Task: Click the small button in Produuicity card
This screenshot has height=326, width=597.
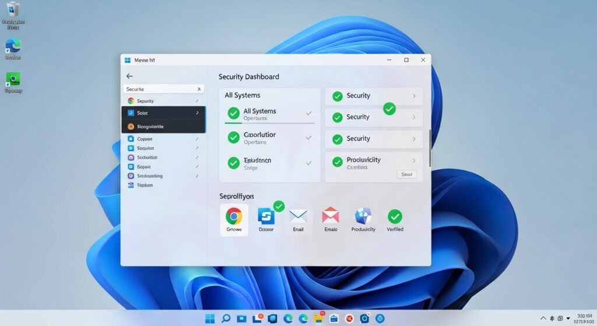Action: pyautogui.click(x=406, y=174)
